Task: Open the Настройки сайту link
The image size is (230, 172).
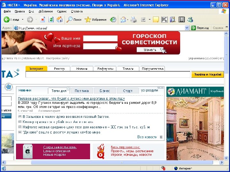Action: (57, 58)
